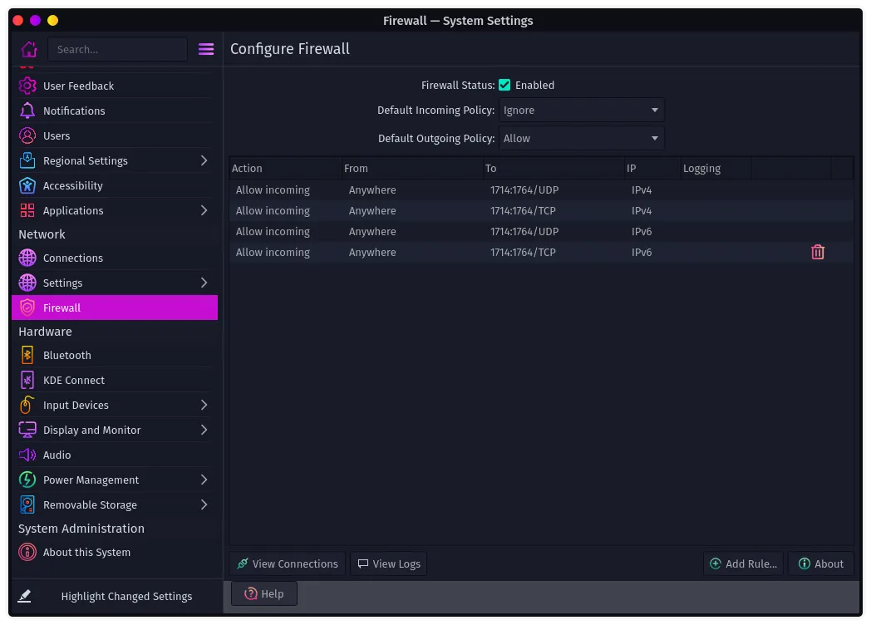Open the Default Incoming Policy dropdown
The width and height of the screenshot is (871, 625).
point(581,110)
